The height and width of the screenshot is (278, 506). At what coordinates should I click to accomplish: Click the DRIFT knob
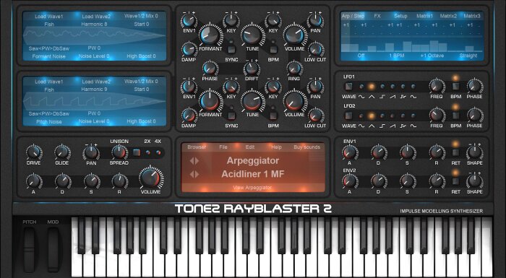click(x=252, y=69)
